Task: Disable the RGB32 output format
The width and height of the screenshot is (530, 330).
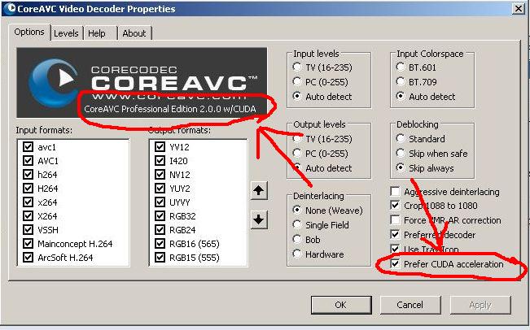Action: pyautogui.click(x=160, y=216)
